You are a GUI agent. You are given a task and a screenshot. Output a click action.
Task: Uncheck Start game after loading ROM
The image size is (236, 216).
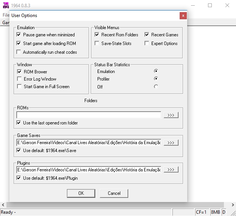[19, 44]
